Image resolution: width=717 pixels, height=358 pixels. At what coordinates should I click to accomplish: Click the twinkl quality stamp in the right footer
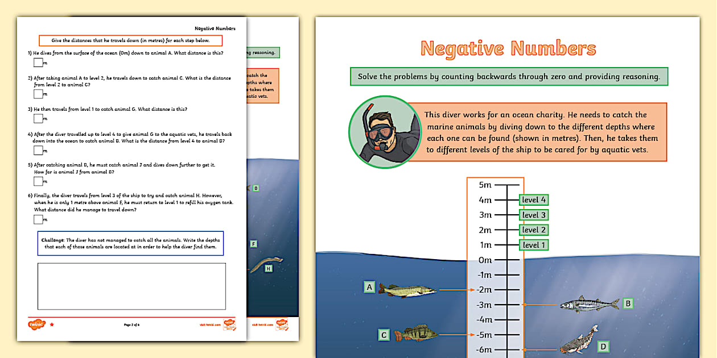pos(281,324)
